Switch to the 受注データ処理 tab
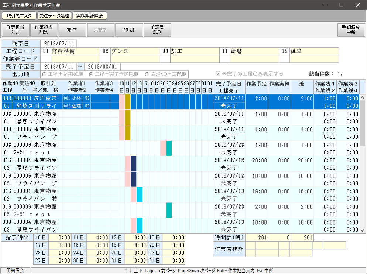Viewport: 367px width, 274px height. (54, 16)
